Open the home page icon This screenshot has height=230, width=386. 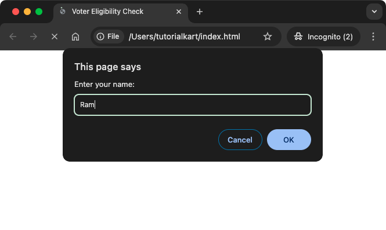75,36
